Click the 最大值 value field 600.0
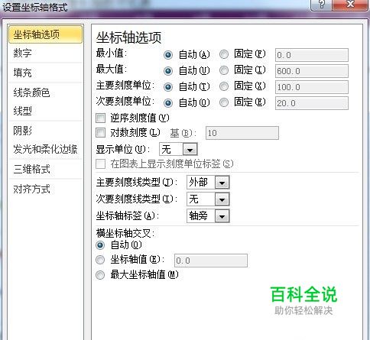Screen dimensions: 370x340 (312, 71)
